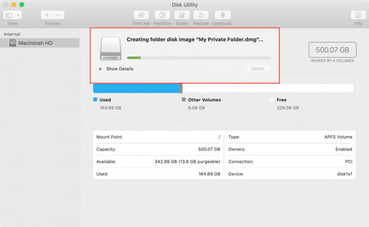Click the 500.07 GB capacity box
This screenshot has width=369, height=227.
(x=332, y=50)
